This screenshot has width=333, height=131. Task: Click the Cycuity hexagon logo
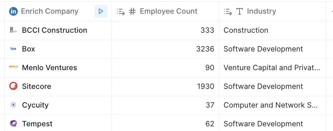click(13, 105)
